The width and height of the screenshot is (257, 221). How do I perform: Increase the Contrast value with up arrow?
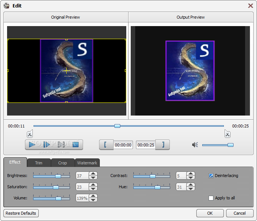(x=191, y=174)
